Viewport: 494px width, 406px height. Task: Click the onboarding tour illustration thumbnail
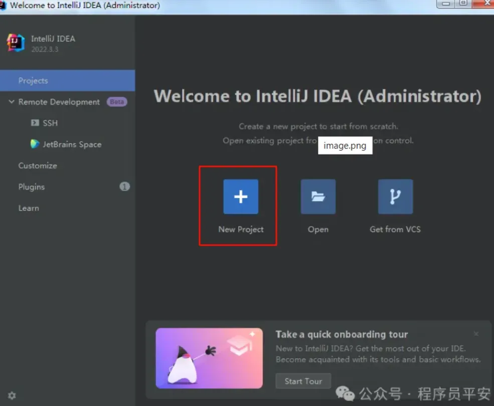pos(209,358)
